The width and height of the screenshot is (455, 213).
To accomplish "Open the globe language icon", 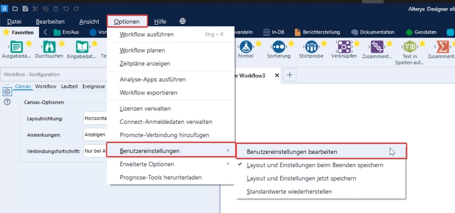I will point(183,21).
